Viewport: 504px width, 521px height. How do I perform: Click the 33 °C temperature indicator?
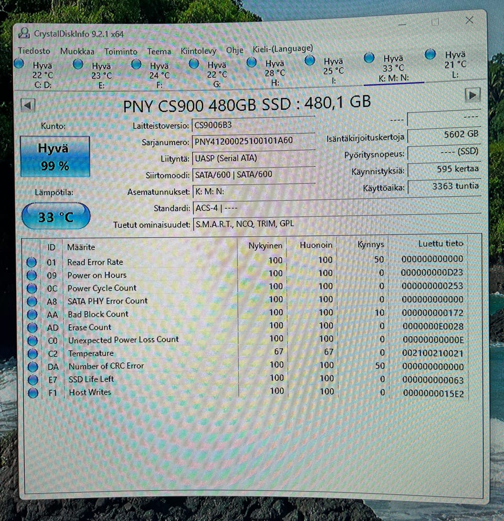pyautogui.click(x=56, y=216)
